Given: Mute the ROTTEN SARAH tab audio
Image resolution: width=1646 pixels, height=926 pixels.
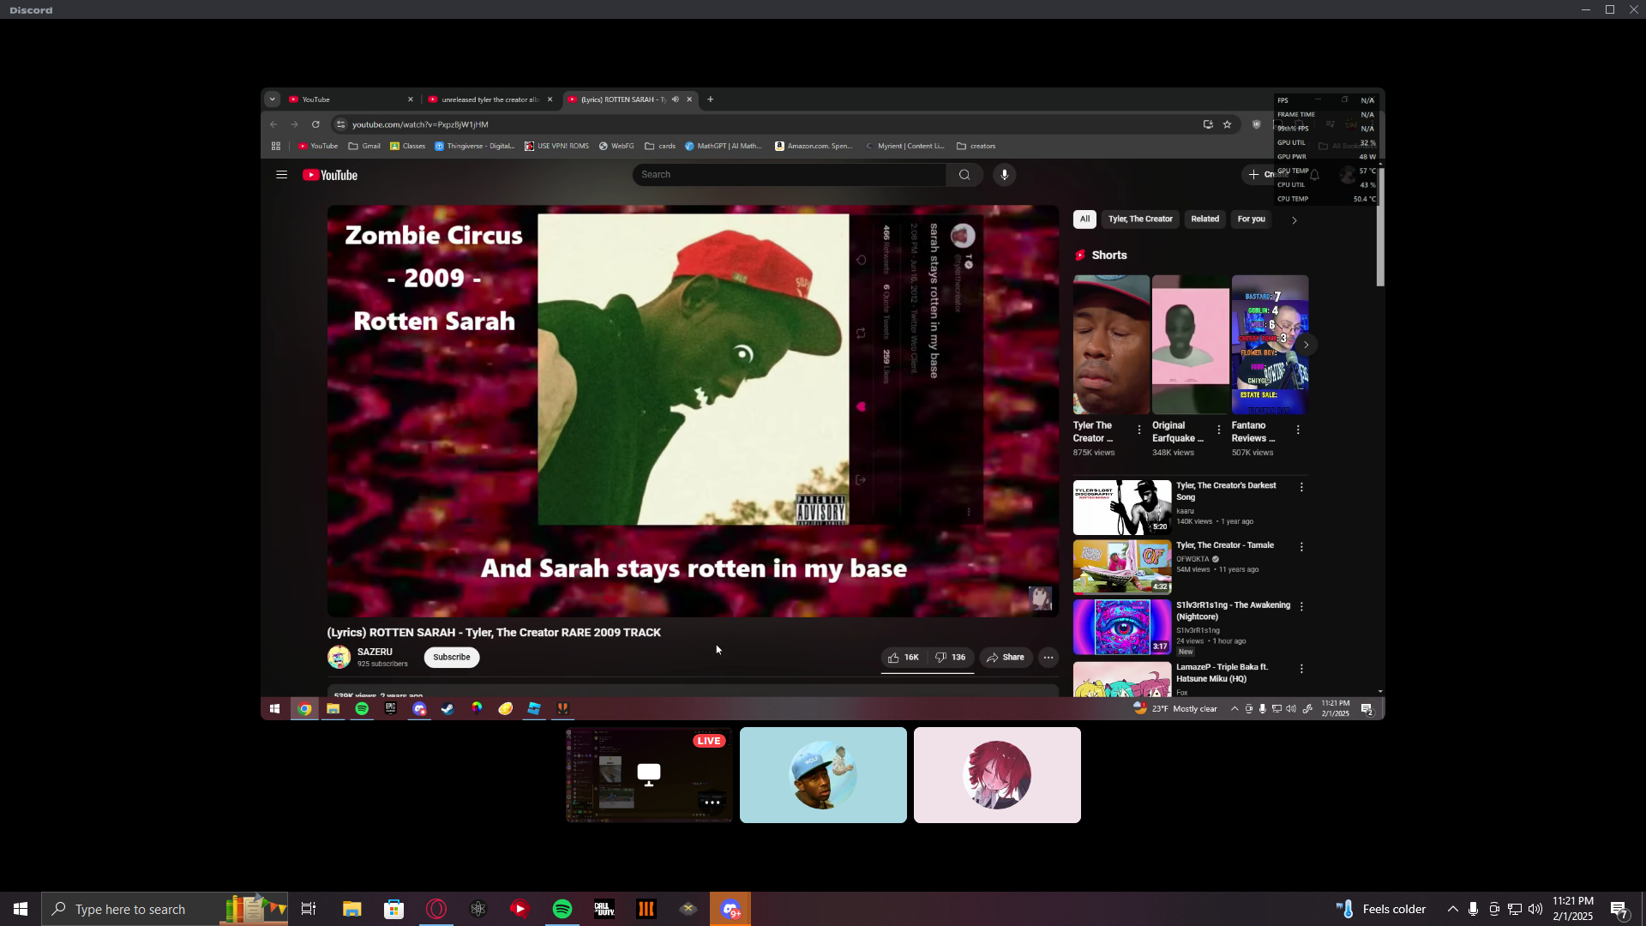Looking at the screenshot, I should pyautogui.click(x=676, y=99).
